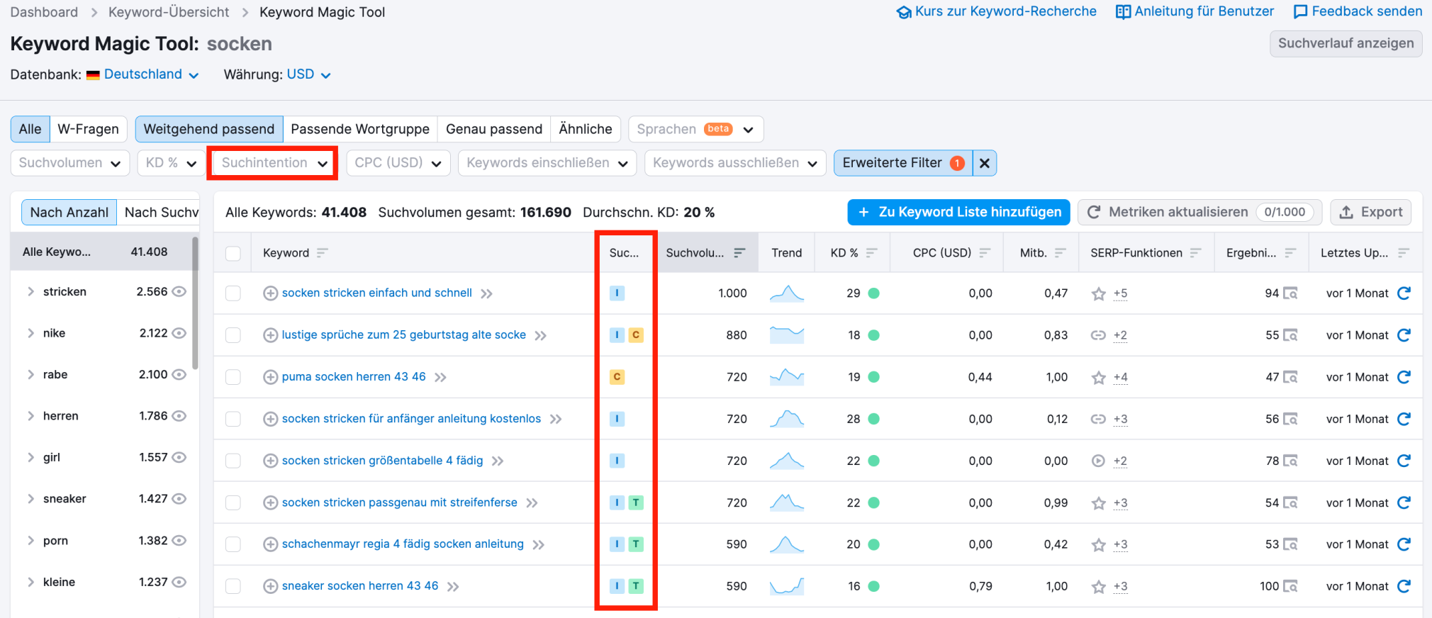Open SERP view for socken stricken einfach und schnell
This screenshot has height=618, width=1432.
(1291, 293)
